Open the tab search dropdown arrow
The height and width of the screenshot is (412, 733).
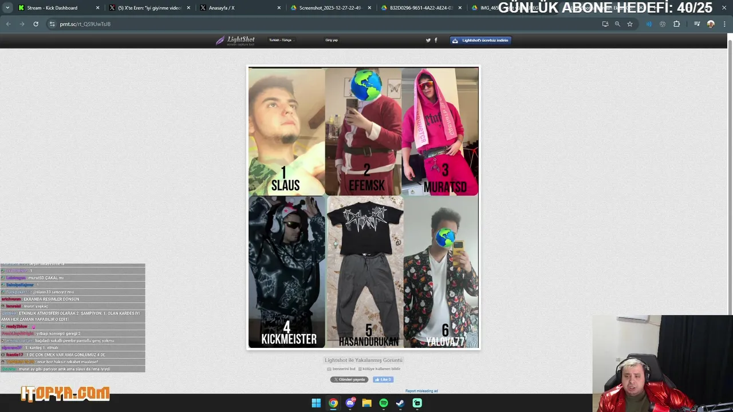[x=7, y=8]
